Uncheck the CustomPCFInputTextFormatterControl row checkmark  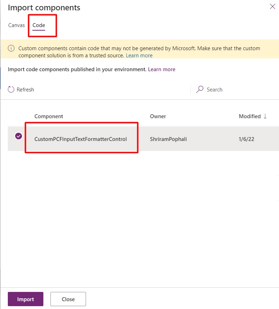pos(18,136)
